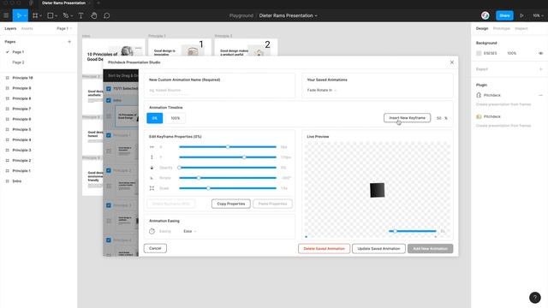The height and width of the screenshot is (308, 548).
Task: Select Page 2 in pages list
Action: [x=18, y=62]
